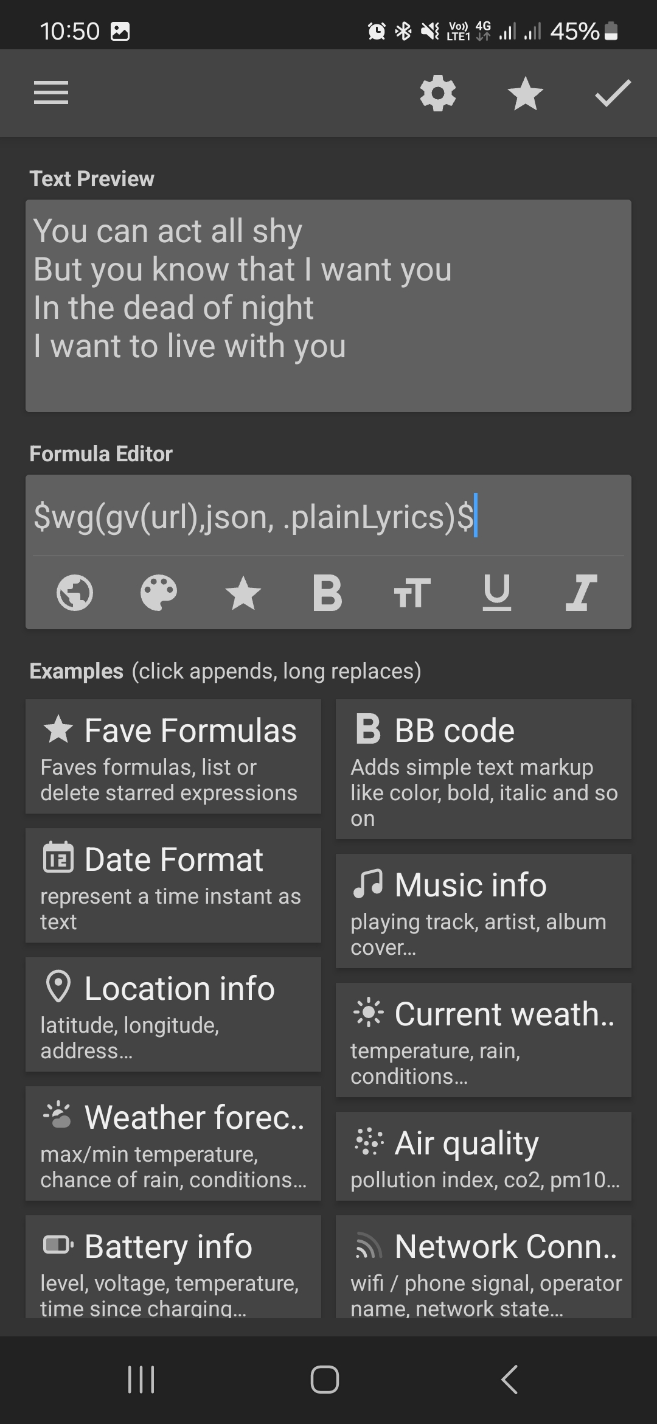Image resolution: width=657 pixels, height=1424 pixels.
Task: Expand the Current weather examples
Action: (x=484, y=1040)
